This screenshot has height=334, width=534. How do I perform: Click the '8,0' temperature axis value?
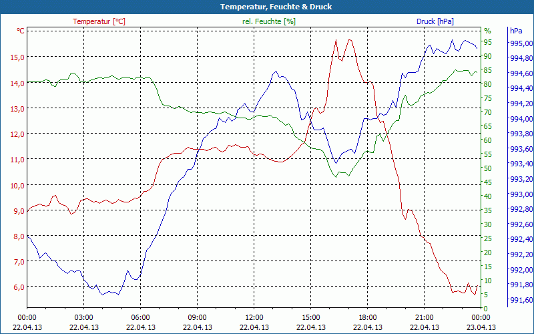19,236
